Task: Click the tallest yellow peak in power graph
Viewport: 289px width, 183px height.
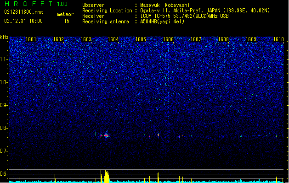Action: (107, 176)
